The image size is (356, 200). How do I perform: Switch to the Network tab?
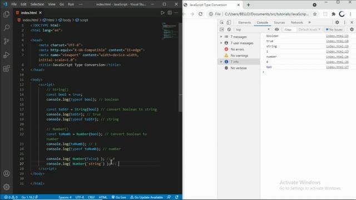pyautogui.click(x=296, y=22)
